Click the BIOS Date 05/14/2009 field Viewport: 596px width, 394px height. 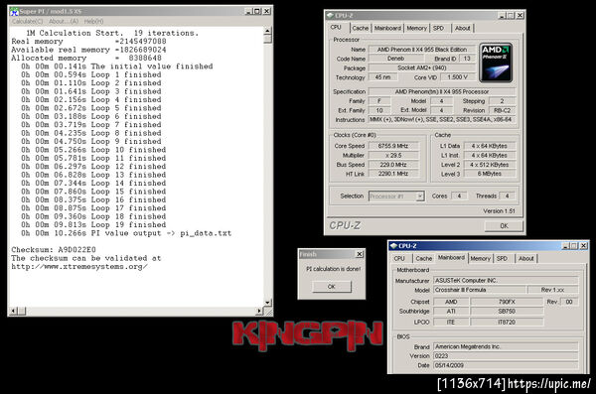pyautogui.click(x=506, y=365)
